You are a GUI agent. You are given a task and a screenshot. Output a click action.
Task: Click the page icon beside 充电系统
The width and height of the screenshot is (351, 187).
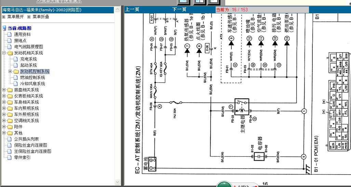point(16,59)
